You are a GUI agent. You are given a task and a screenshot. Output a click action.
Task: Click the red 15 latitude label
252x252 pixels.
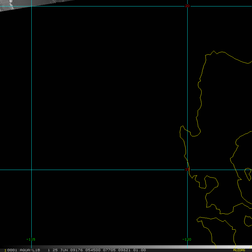[x=187, y=169]
